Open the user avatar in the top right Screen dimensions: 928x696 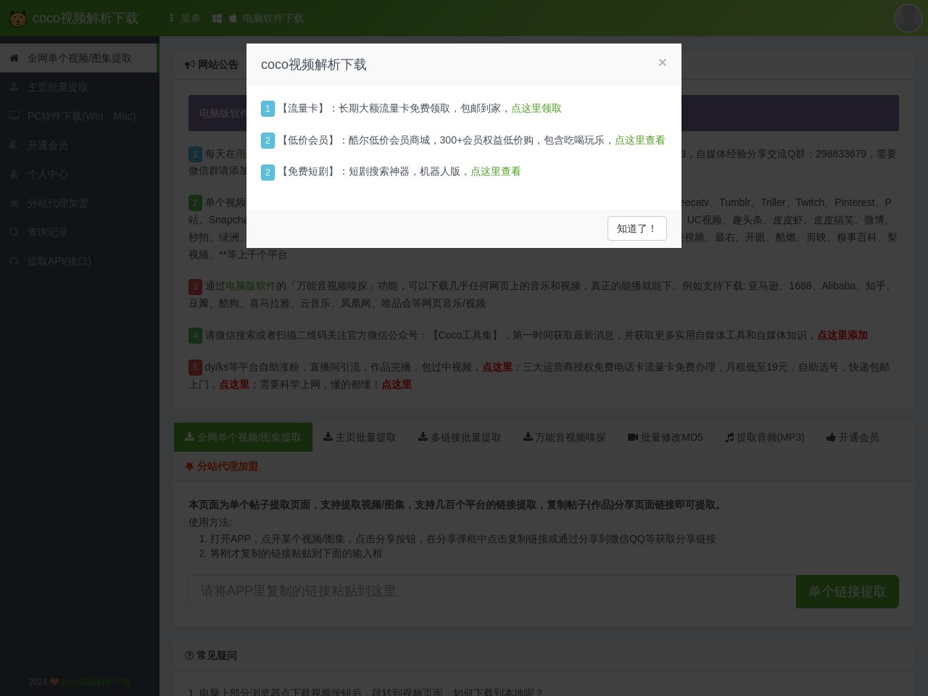[908, 18]
